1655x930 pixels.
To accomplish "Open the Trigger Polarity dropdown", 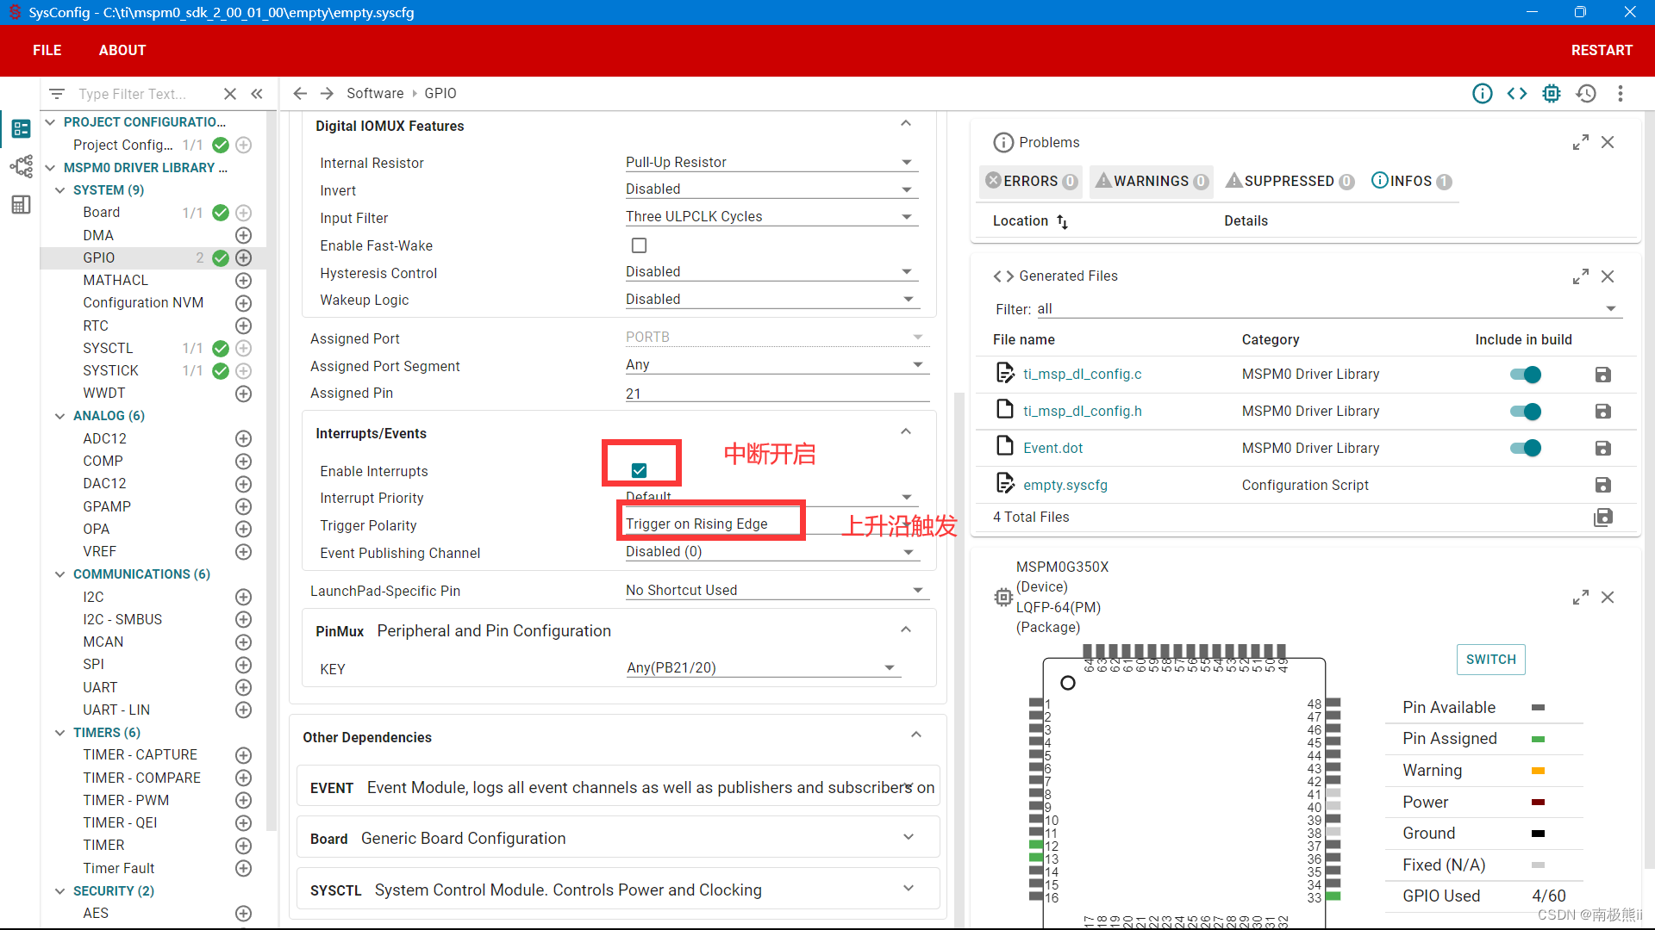I will coord(771,524).
